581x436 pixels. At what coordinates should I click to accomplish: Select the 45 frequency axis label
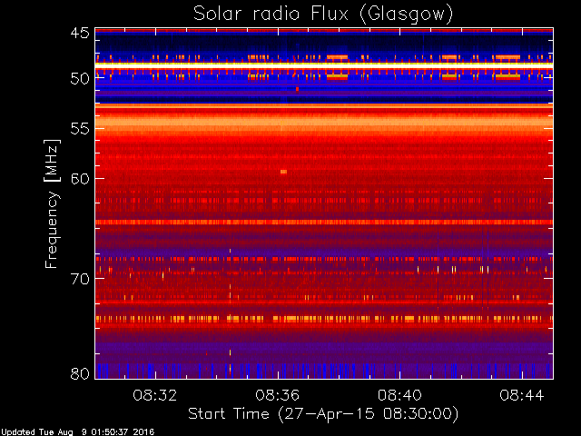point(80,33)
